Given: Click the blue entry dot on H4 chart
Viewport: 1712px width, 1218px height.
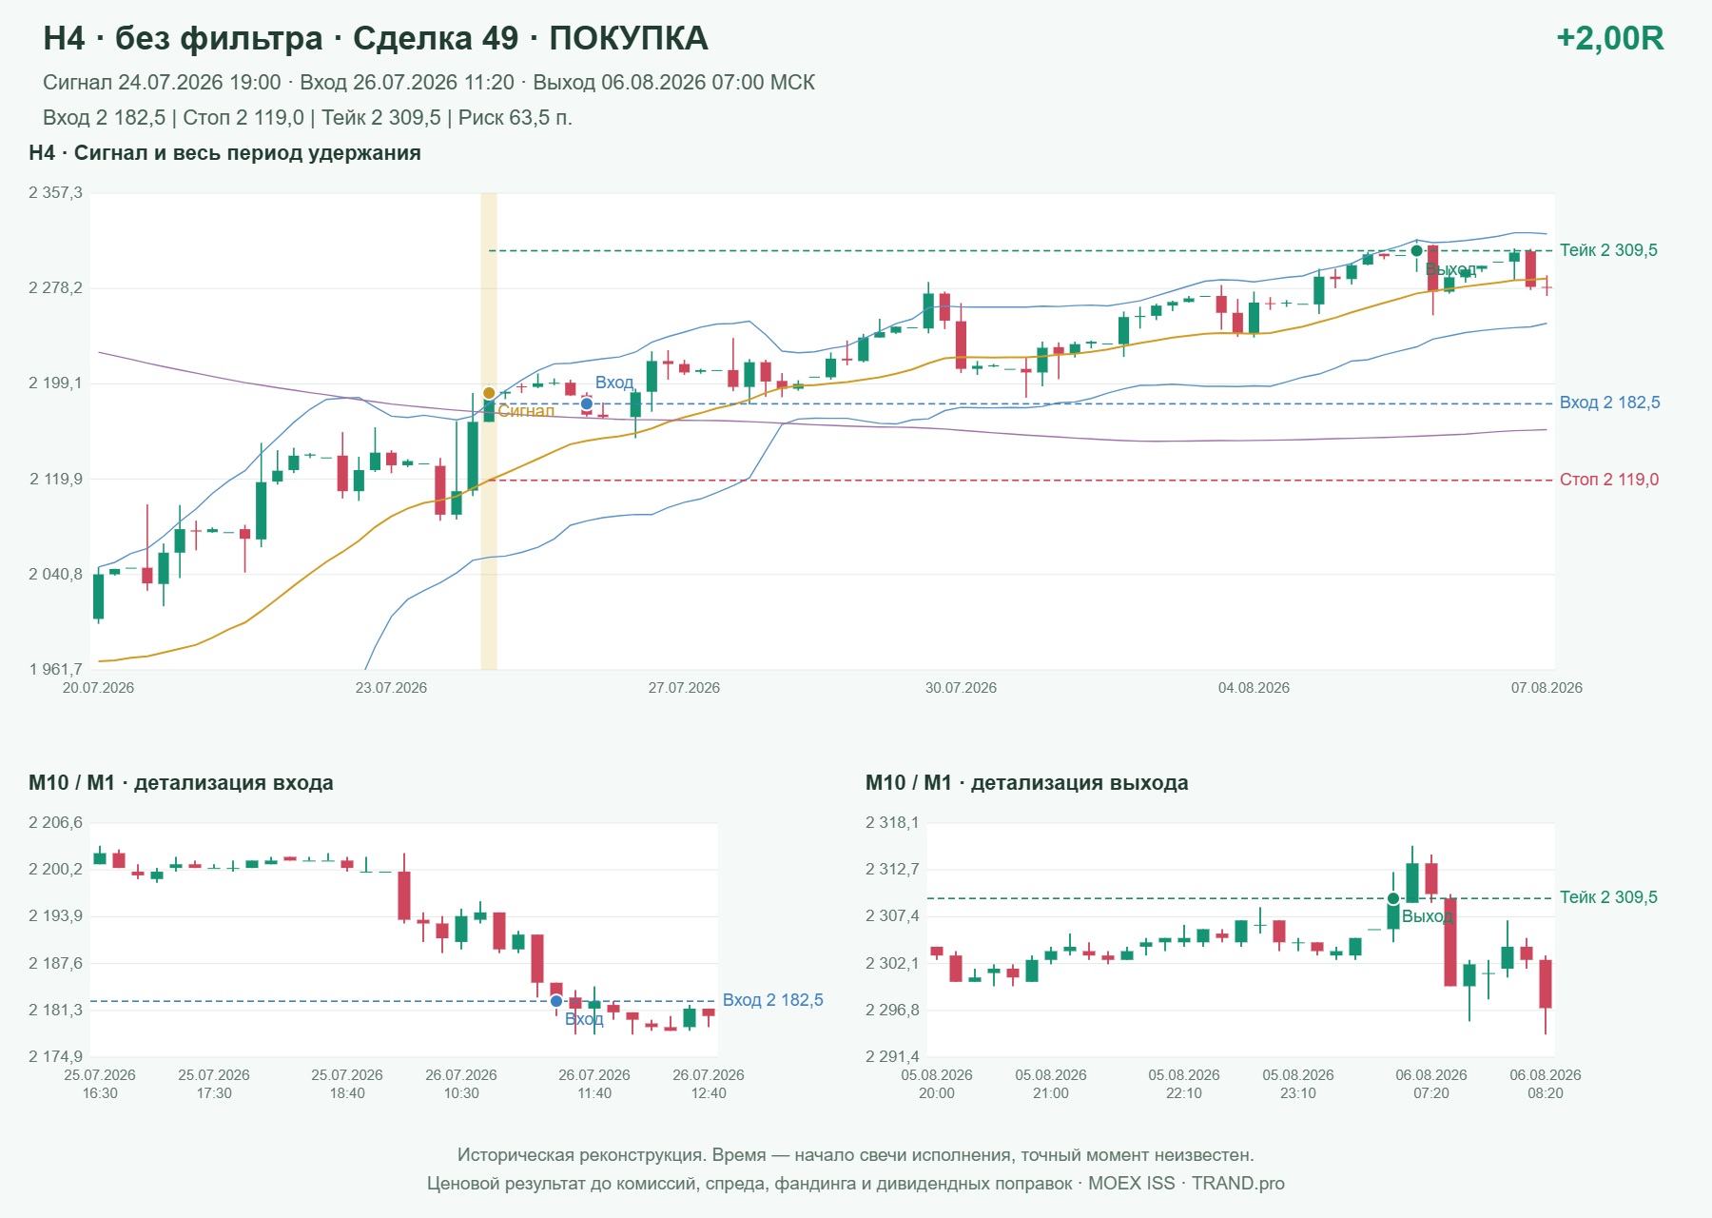Looking at the screenshot, I should click(x=587, y=404).
